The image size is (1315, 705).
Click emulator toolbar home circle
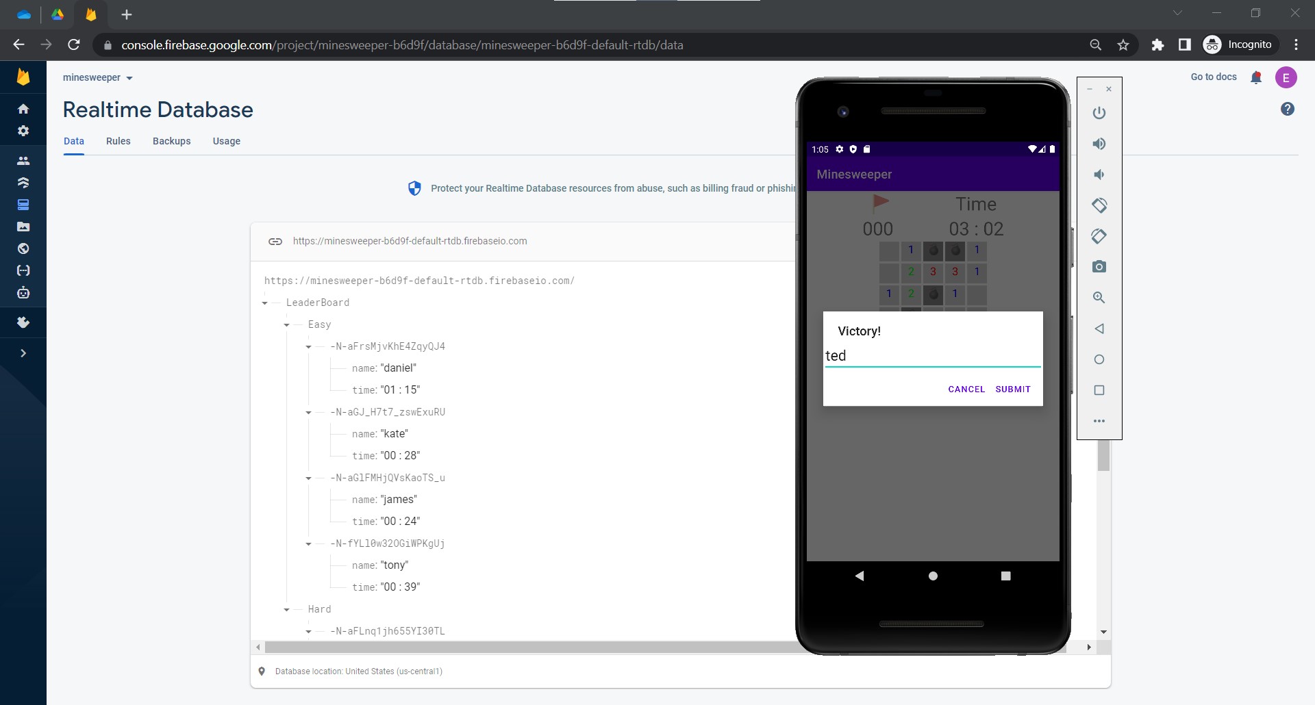1099,359
